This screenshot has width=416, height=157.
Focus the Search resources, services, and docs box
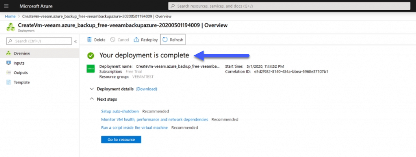pos(289,6)
